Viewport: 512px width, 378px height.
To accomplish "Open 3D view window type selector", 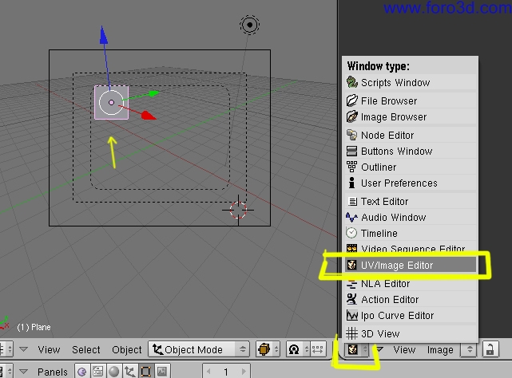I will tap(6, 349).
